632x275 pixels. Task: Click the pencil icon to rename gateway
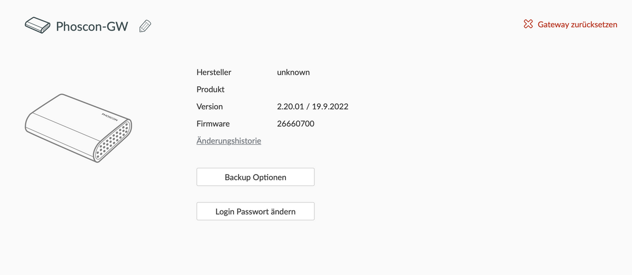(145, 26)
